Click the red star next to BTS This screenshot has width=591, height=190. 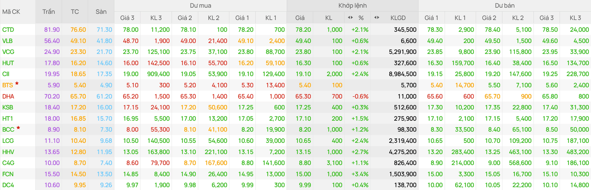17,83
